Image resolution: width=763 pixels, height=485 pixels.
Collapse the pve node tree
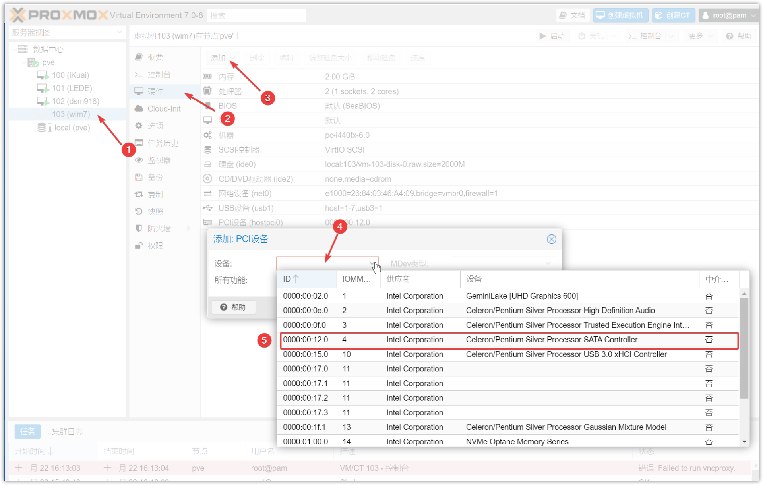pos(23,62)
